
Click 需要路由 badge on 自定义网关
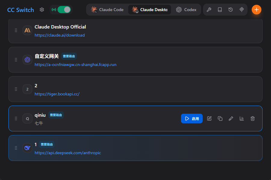69,56
